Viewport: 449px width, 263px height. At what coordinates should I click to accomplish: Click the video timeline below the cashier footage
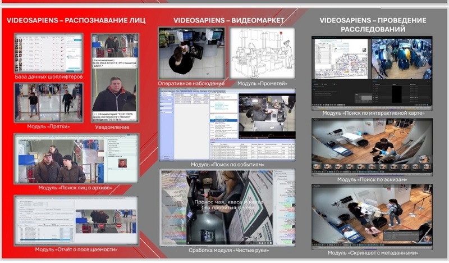coord(267,135)
